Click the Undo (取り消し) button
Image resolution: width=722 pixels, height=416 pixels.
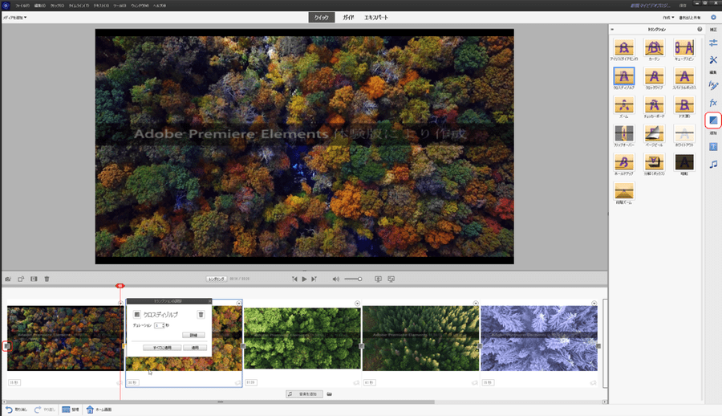(17, 410)
